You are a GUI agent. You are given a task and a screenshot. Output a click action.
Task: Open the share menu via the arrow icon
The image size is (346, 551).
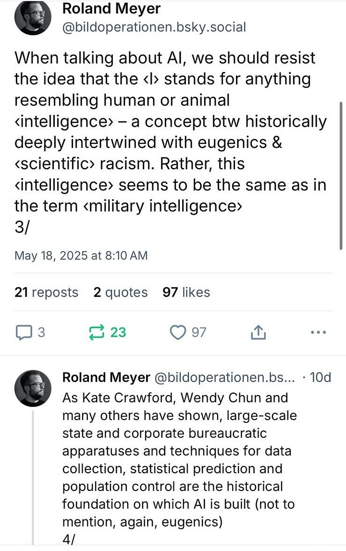(258, 332)
